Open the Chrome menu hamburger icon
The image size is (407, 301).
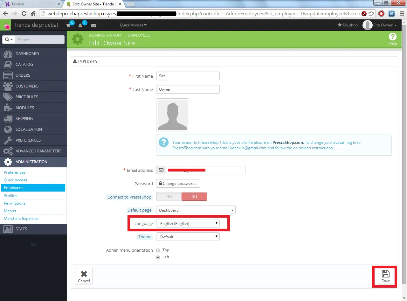click(x=401, y=14)
